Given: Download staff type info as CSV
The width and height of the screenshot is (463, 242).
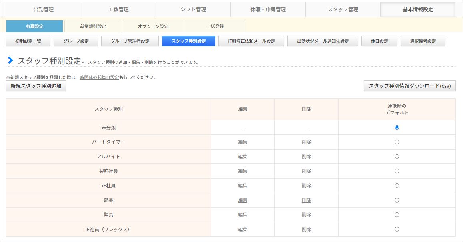Looking at the screenshot, I should pos(410,86).
